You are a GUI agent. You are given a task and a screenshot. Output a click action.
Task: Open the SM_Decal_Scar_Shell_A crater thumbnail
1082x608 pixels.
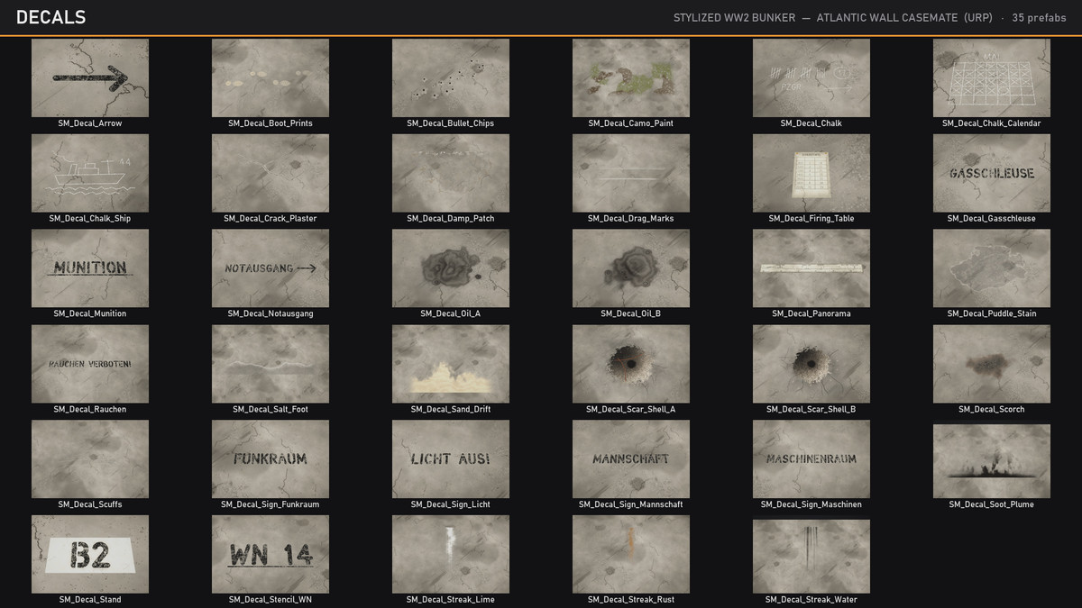tap(631, 364)
